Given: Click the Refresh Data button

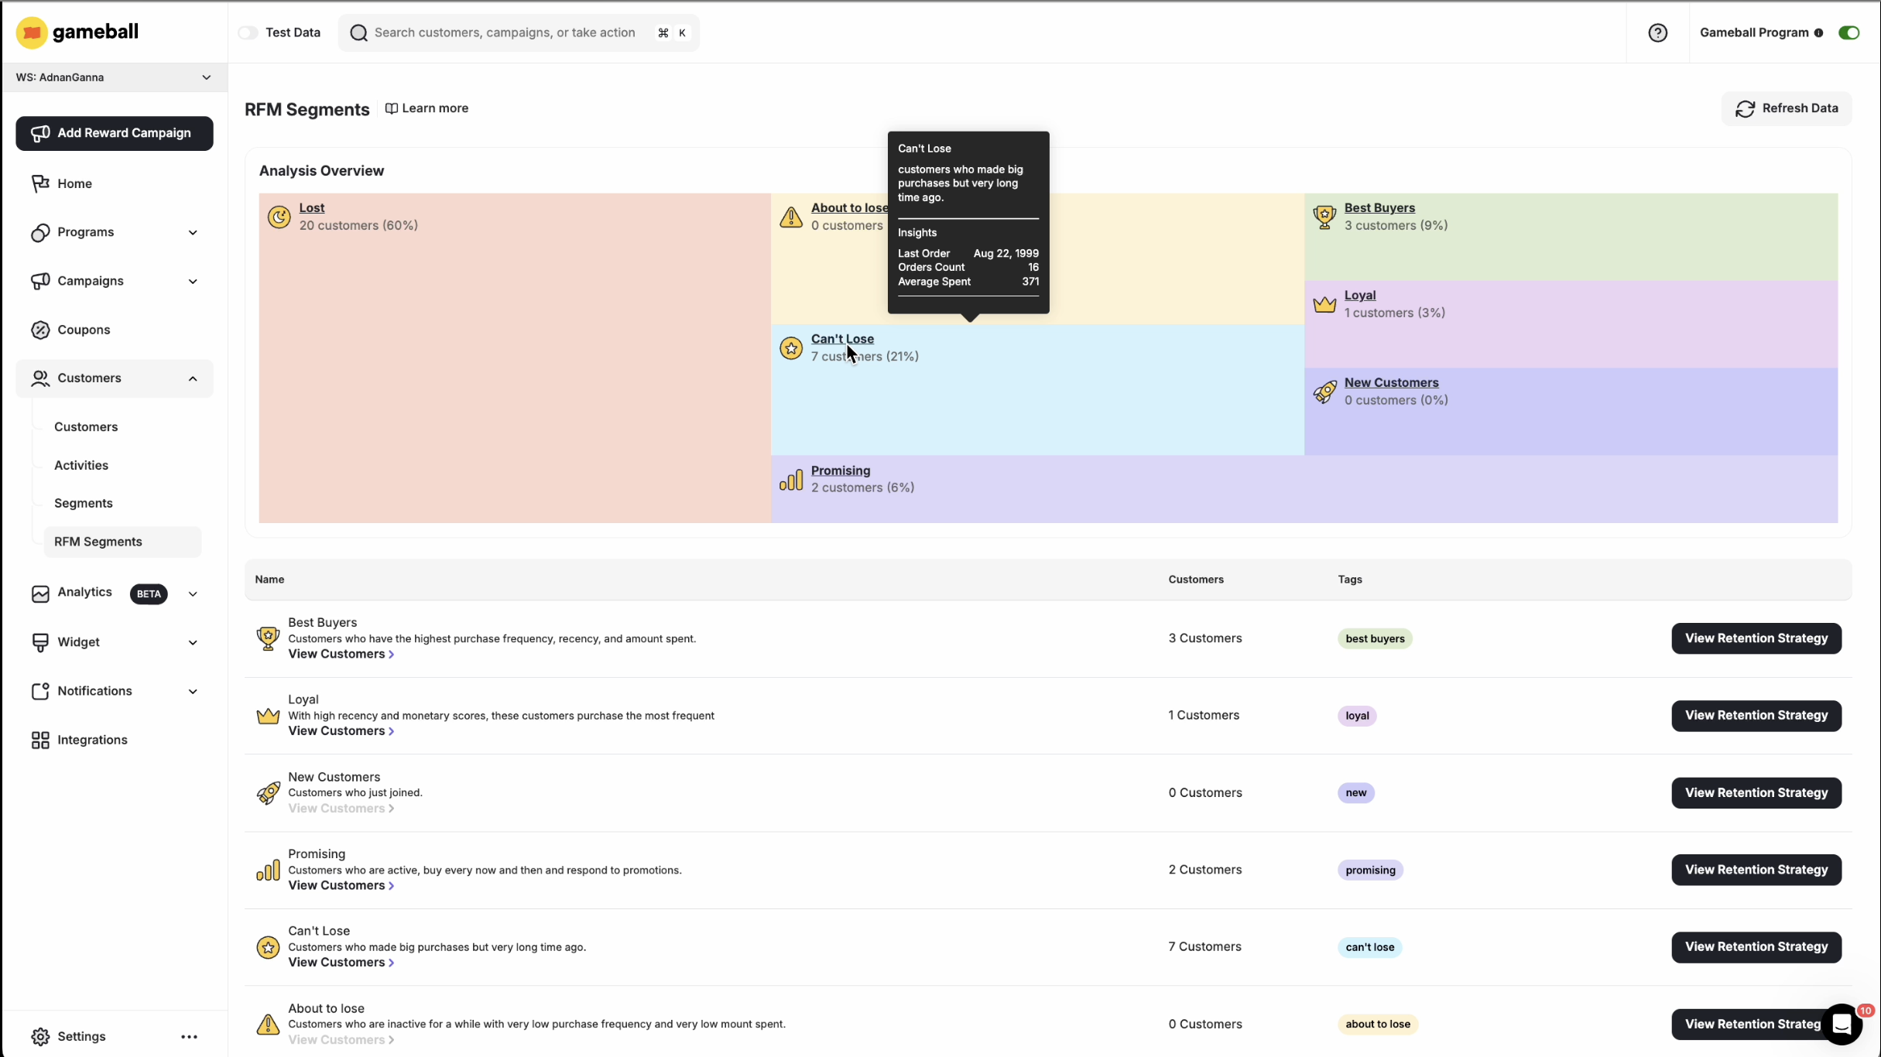Looking at the screenshot, I should [1786, 108].
